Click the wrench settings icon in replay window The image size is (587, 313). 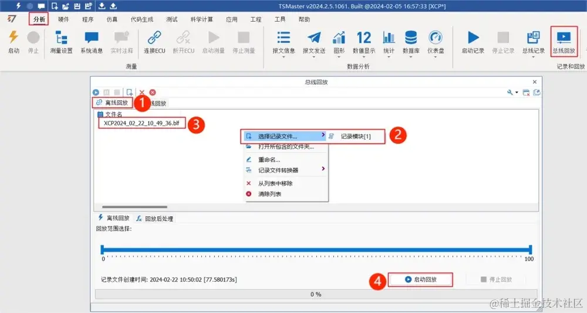[x=510, y=93]
